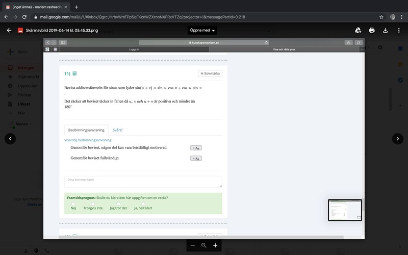Go to the next attachment
Screen dimensions: 408x255
(398, 139)
